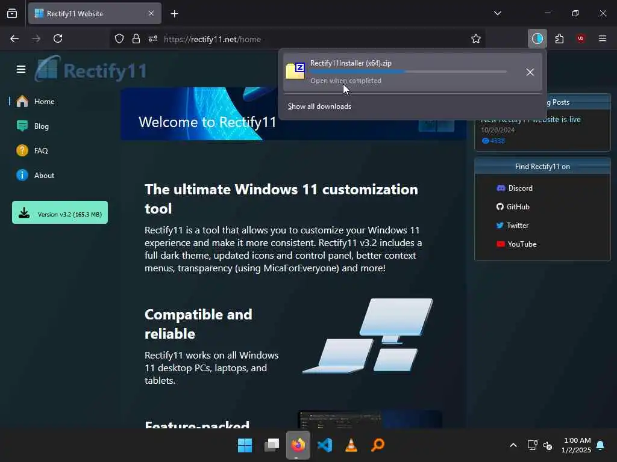Close the Rectify11 Website tab
The height and width of the screenshot is (462, 617).
coord(151,13)
